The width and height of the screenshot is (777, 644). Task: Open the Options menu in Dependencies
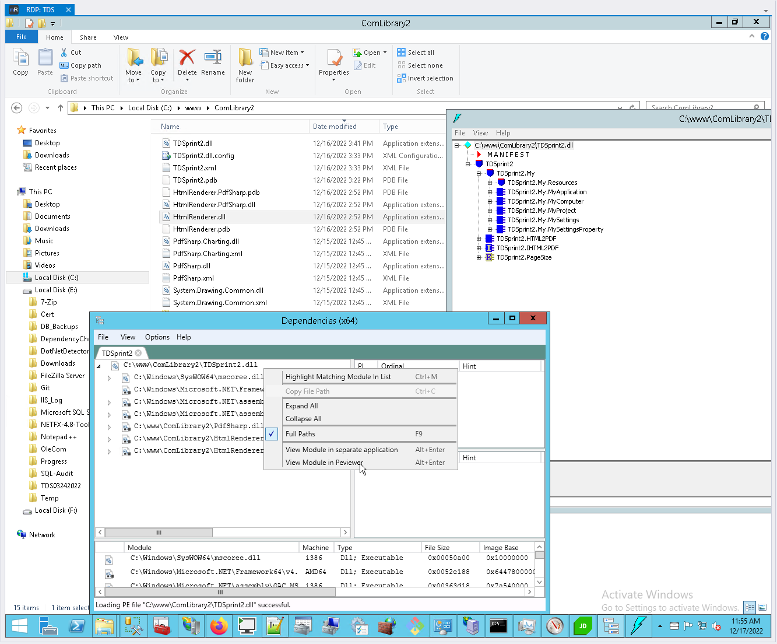coord(157,337)
